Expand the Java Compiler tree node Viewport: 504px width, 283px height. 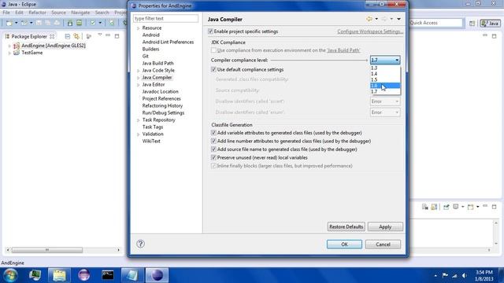[139, 78]
